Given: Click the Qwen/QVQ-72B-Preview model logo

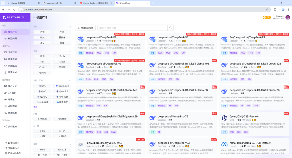Looking at the screenshot, I should 224,118.
